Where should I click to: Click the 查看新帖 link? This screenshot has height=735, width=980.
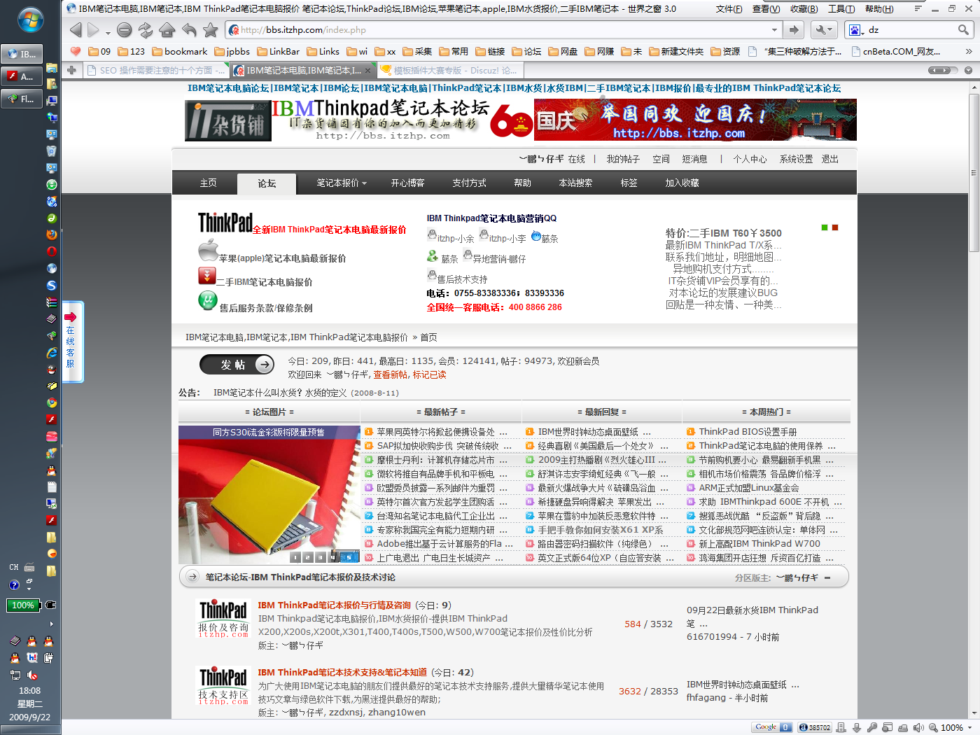(x=391, y=374)
